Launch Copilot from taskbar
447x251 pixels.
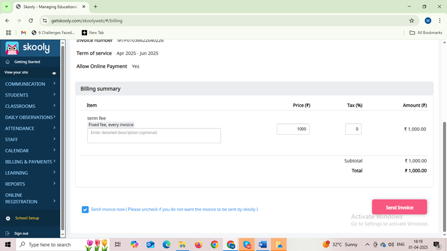[134, 244]
